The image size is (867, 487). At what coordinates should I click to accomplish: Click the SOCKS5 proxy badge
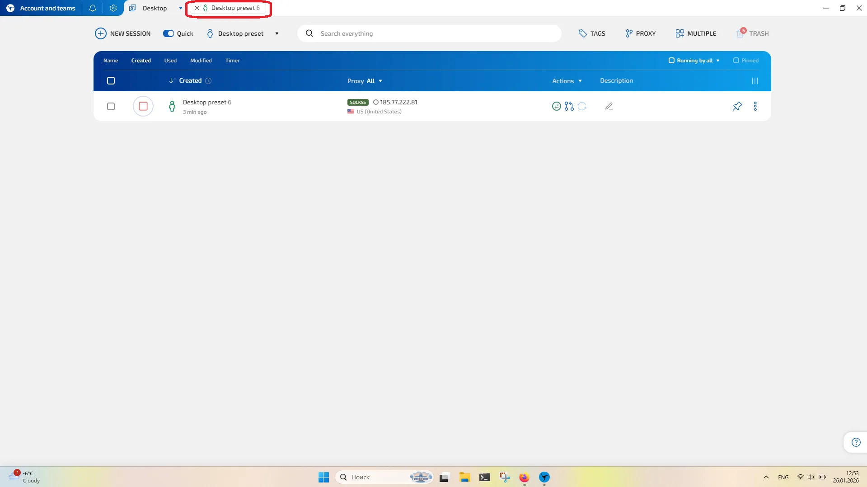[x=358, y=102]
